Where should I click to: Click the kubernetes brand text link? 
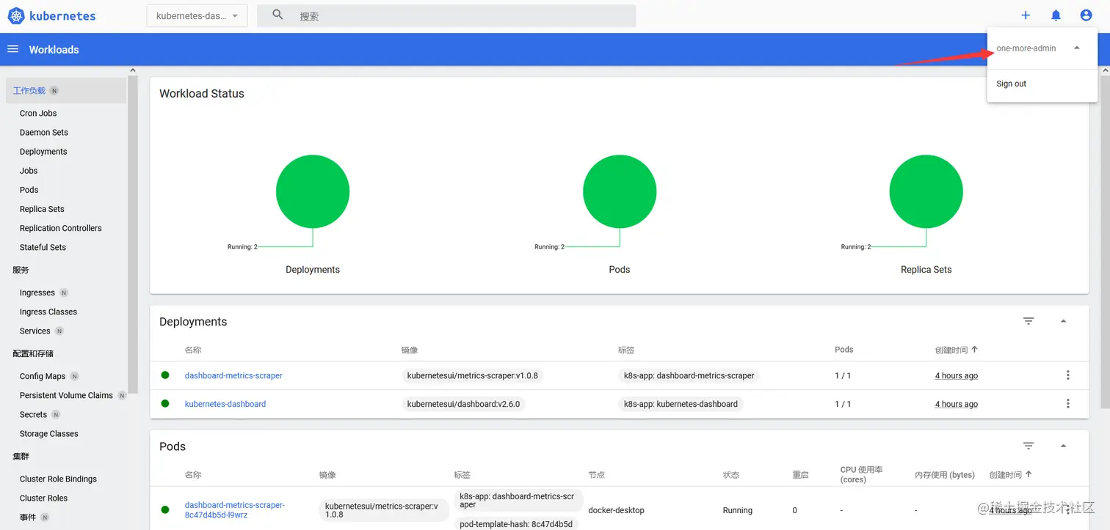(x=62, y=15)
